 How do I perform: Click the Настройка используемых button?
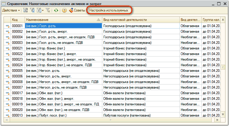coord(109,11)
